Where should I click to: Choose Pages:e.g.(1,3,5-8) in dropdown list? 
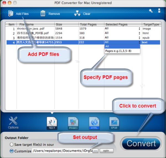coord(122,51)
